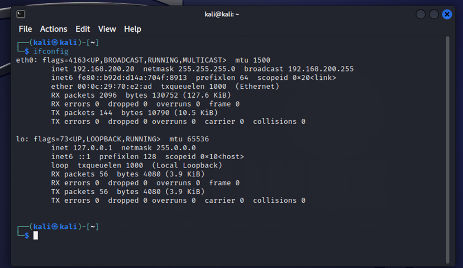Click the first '(kali㉿kali)-[~]' prompt line

(x=64, y=42)
